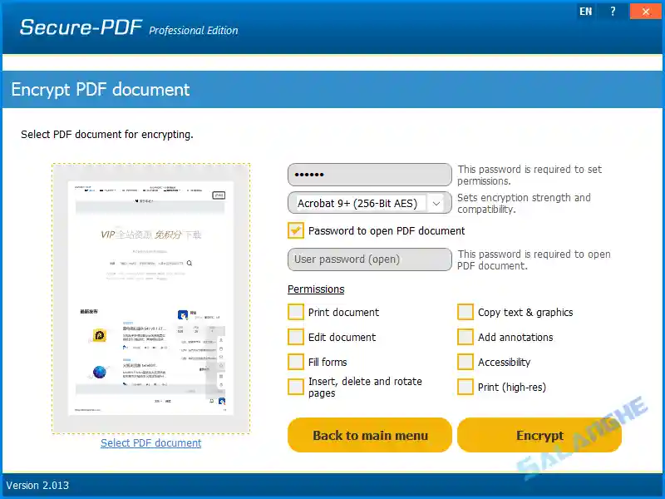Switch language using the EN button
This screenshot has height=499, width=665.
585,12
